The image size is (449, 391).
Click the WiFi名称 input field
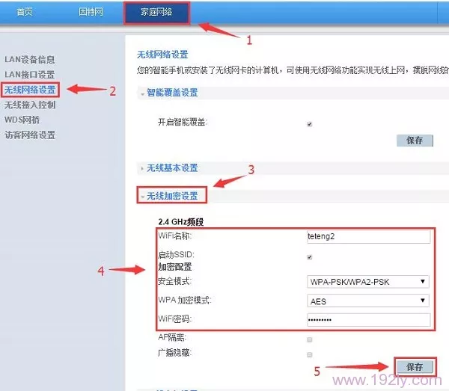coord(368,236)
